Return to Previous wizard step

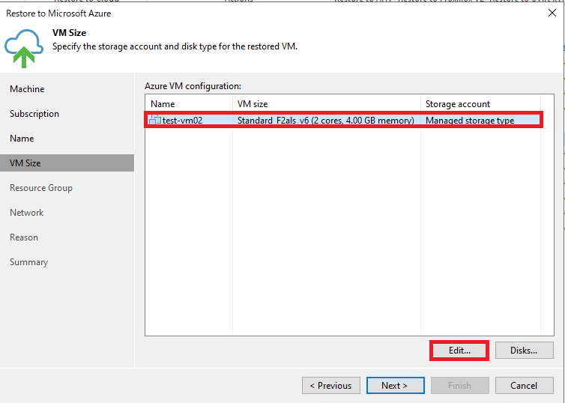click(x=330, y=385)
